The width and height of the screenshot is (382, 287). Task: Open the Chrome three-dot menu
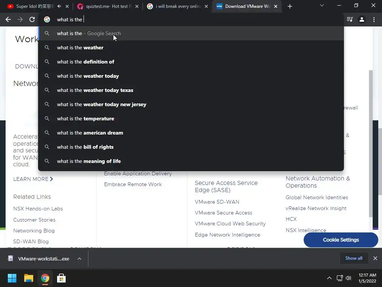pos(374,19)
